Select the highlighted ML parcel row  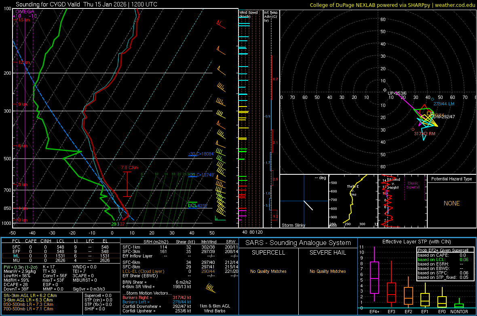[61, 256]
